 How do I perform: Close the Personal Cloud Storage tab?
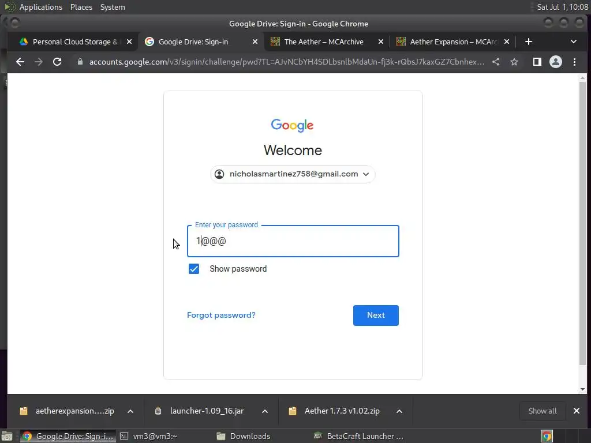[129, 42]
